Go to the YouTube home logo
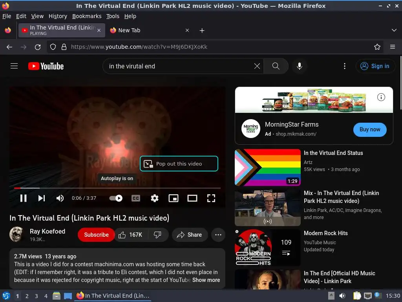Image resolution: width=402 pixels, height=302 pixels. pyautogui.click(x=46, y=66)
